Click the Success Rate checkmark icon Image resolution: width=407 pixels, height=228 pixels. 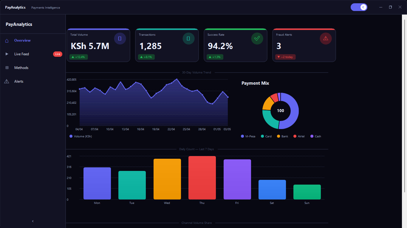[257, 39]
